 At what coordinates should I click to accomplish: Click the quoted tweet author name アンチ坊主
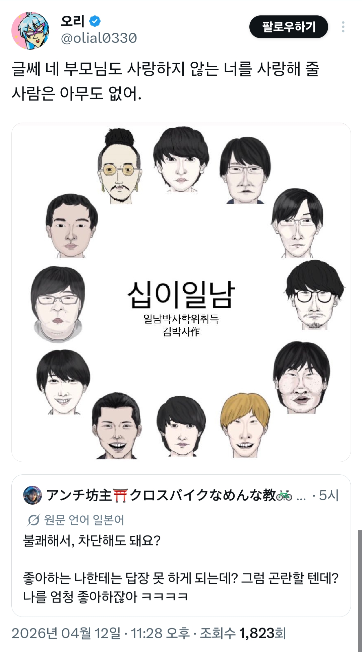click(79, 495)
